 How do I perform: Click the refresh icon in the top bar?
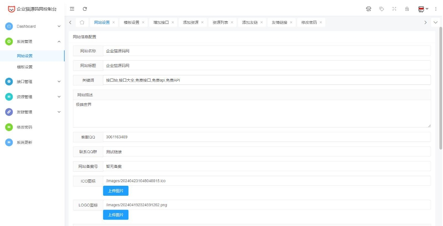(x=85, y=9)
